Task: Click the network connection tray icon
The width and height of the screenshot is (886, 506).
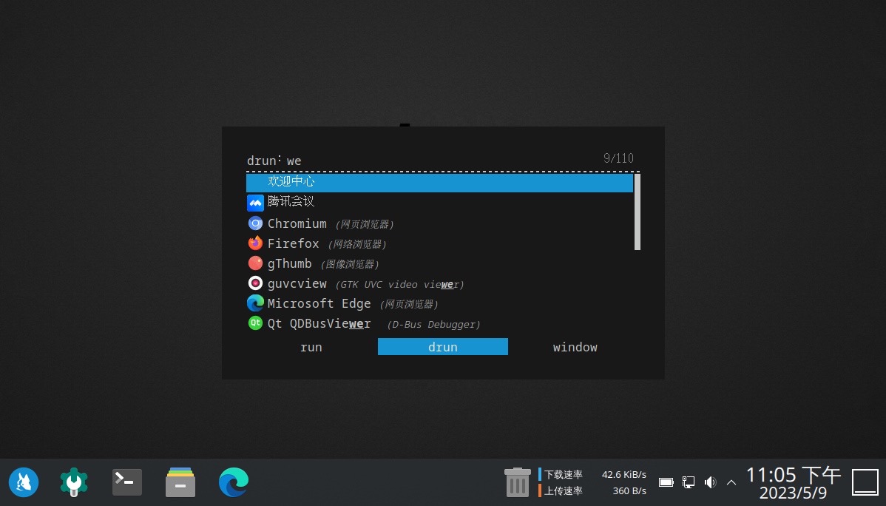Action: (x=689, y=482)
